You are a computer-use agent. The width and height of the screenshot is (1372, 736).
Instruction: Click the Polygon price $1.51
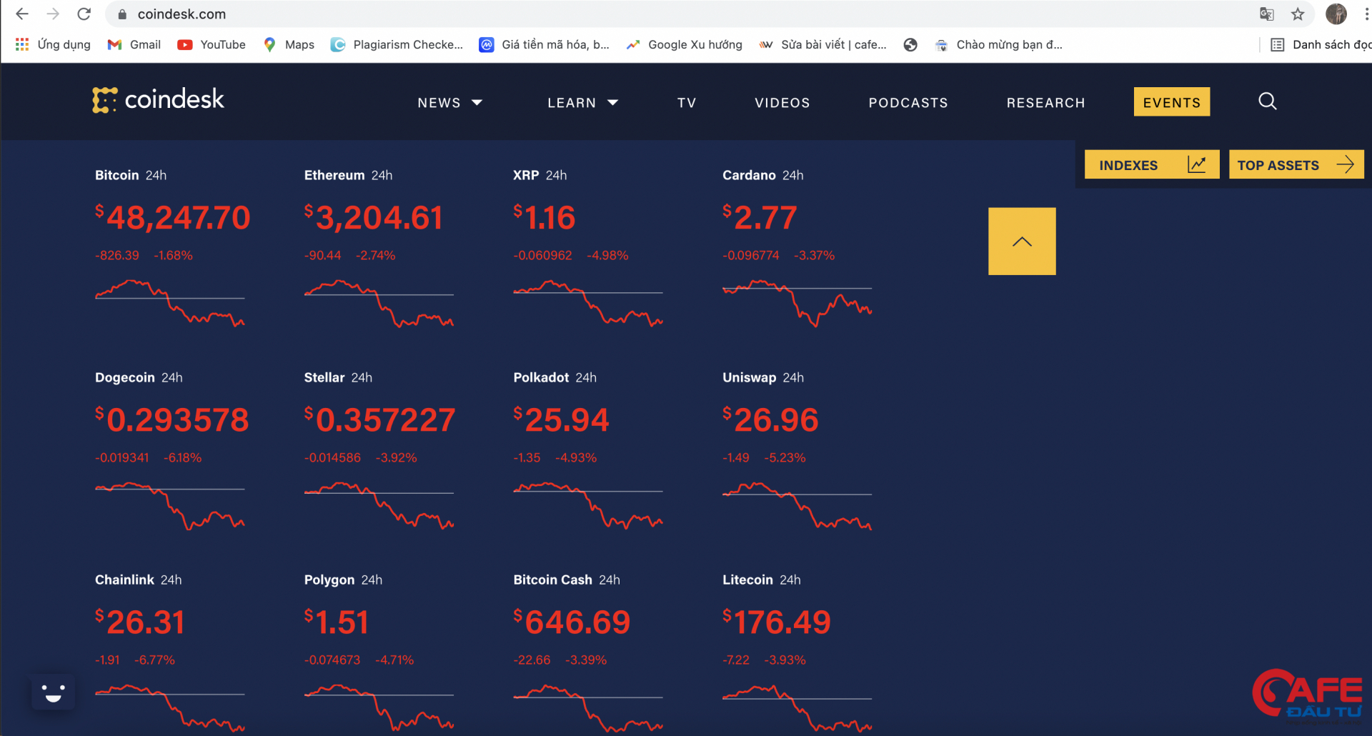(x=337, y=622)
